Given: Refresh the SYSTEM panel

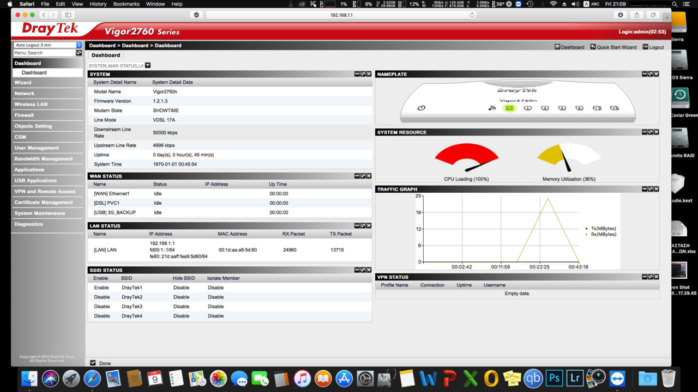Looking at the screenshot, I should [x=363, y=74].
